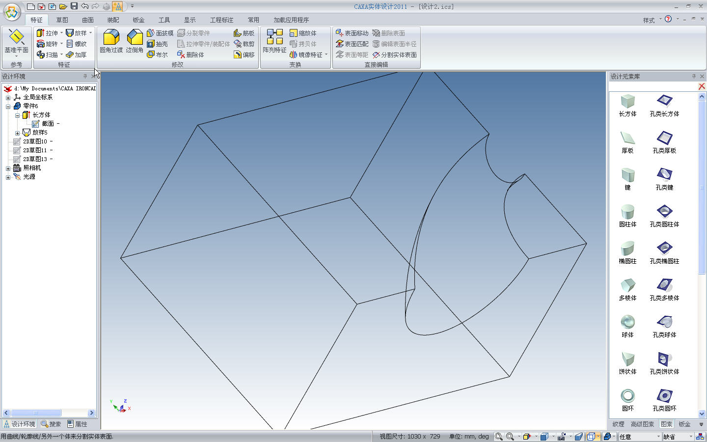Click the 分割实体表面 split surface tool

pyautogui.click(x=394, y=55)
